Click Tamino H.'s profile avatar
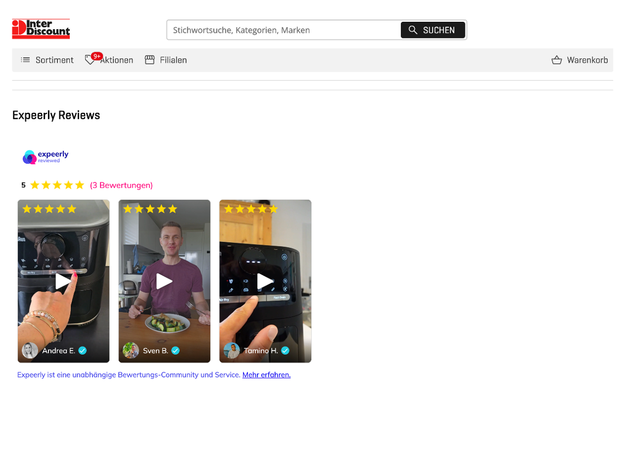Viewport: 634px width, 453px height. point(232,350)
